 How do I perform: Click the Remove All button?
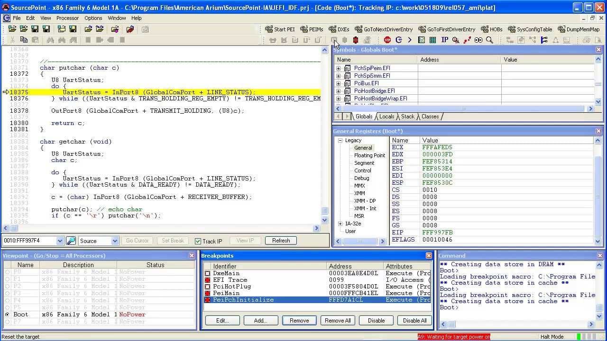tap(338, 321)
